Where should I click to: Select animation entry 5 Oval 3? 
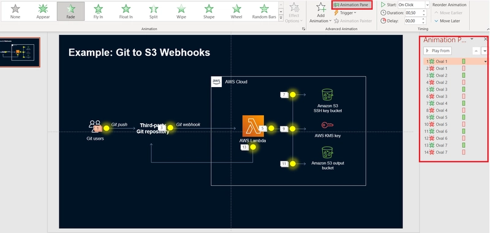tap(455, 90)
